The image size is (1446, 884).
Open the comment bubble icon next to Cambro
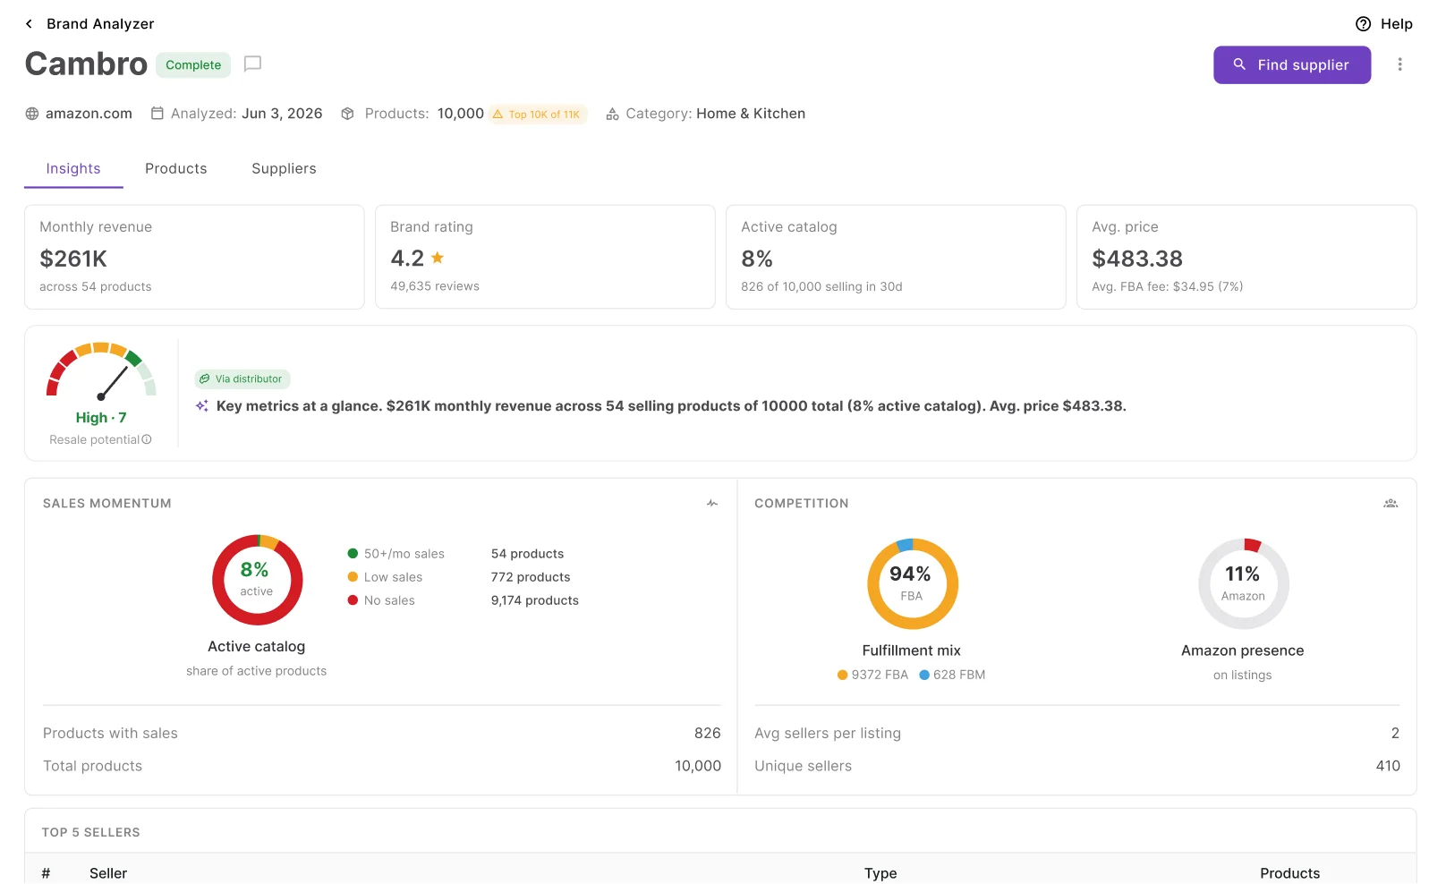tap(252, 64)
